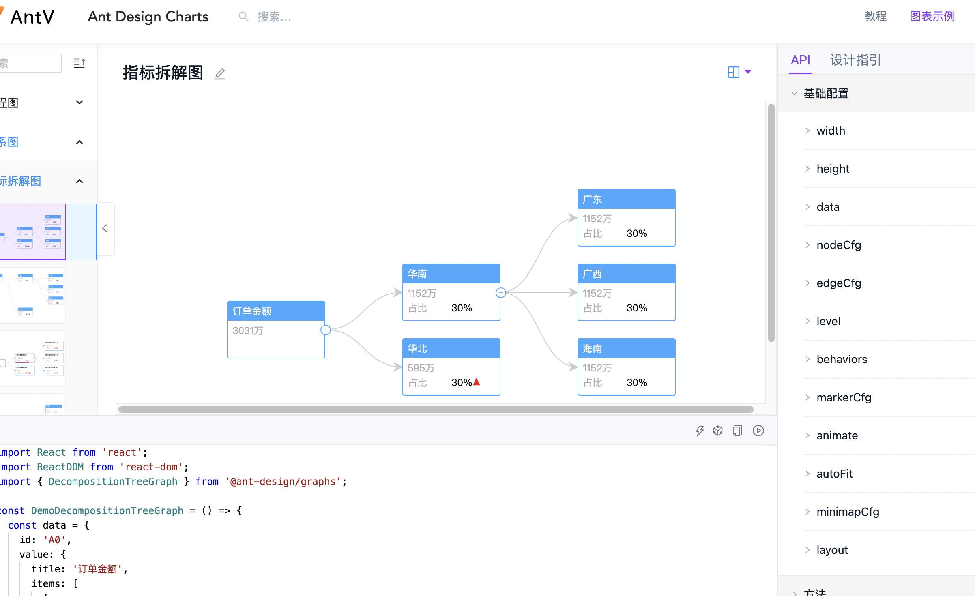Click the pencil edit icon beside 指标拆解图 title
The height and width of the screenshot is (596, 975).
coord(219,74)
